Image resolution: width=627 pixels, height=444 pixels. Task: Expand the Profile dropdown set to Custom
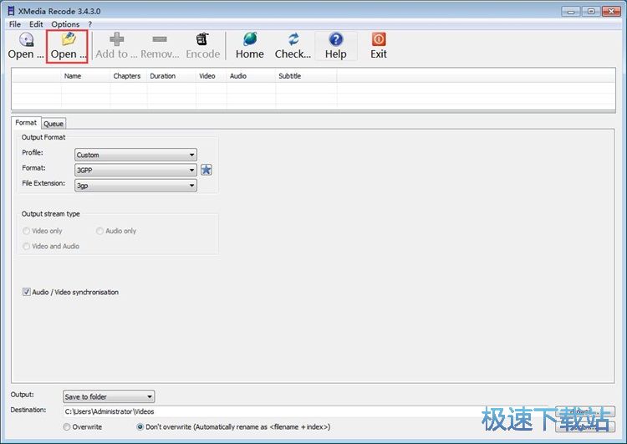click(135, 155)
